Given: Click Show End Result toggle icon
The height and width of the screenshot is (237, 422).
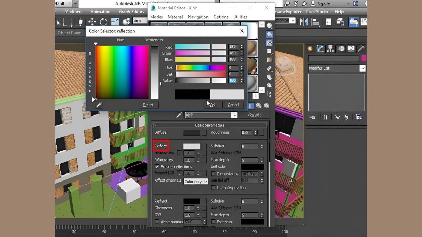Looking at the screenshot, I should click(325, 117).
